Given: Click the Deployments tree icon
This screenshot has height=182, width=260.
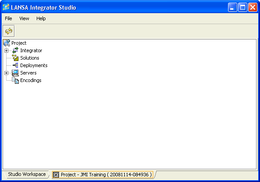Looking at the screenshot, I should (x=15, y=65).
